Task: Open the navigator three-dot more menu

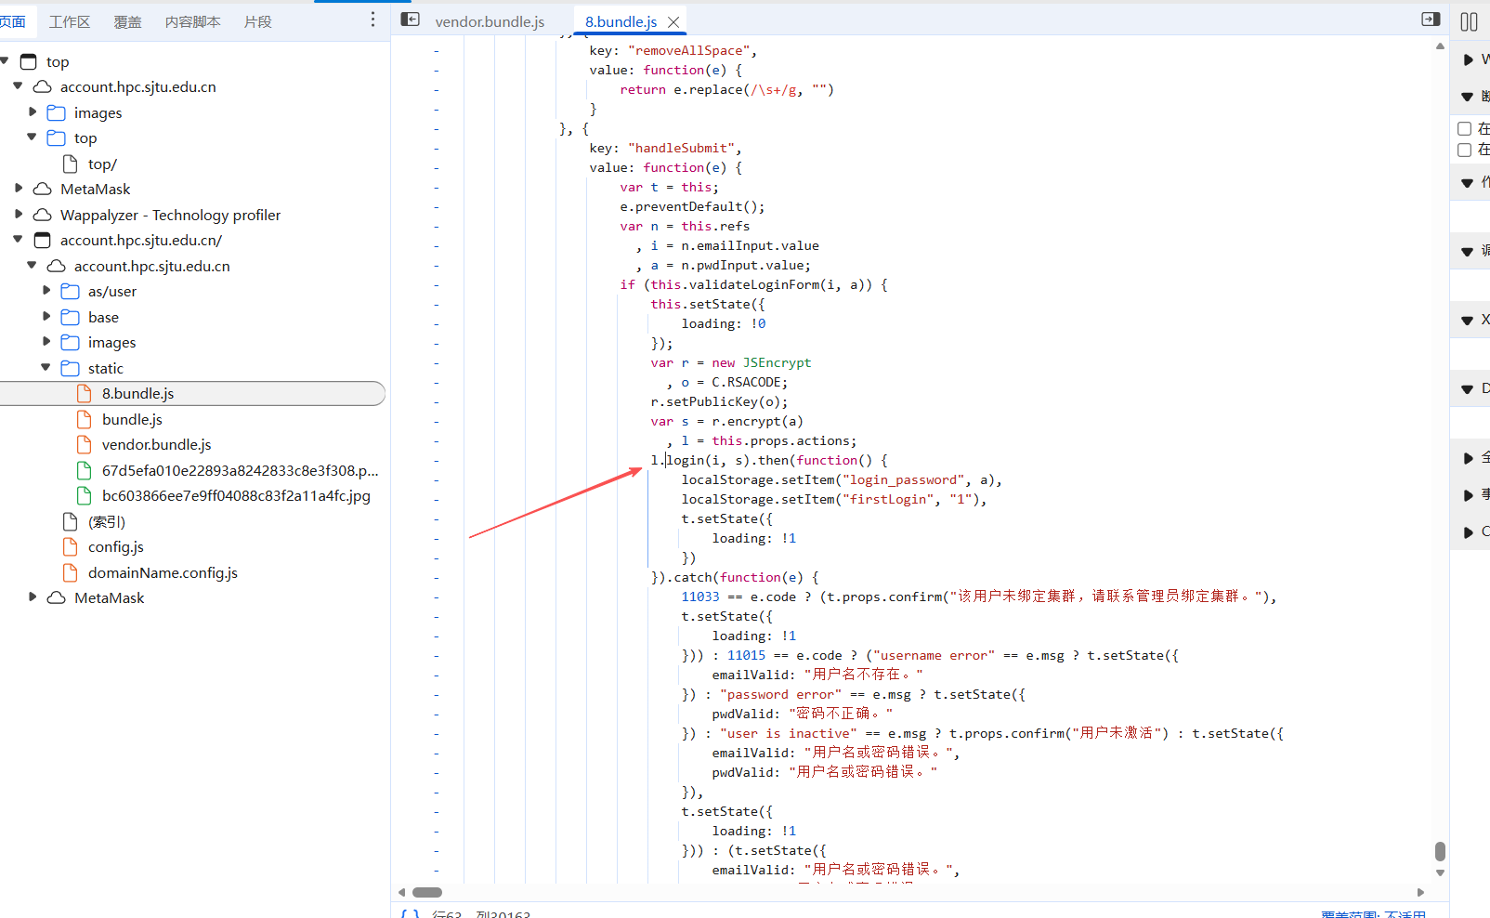Action: pyautogui.click(x=372, y=20)
